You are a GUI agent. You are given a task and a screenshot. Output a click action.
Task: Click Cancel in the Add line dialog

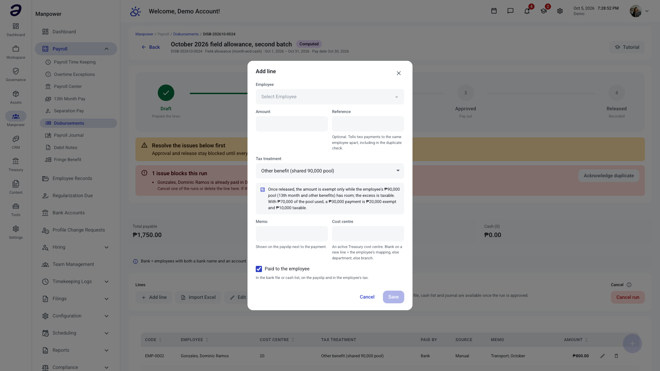tap(367, 297)
